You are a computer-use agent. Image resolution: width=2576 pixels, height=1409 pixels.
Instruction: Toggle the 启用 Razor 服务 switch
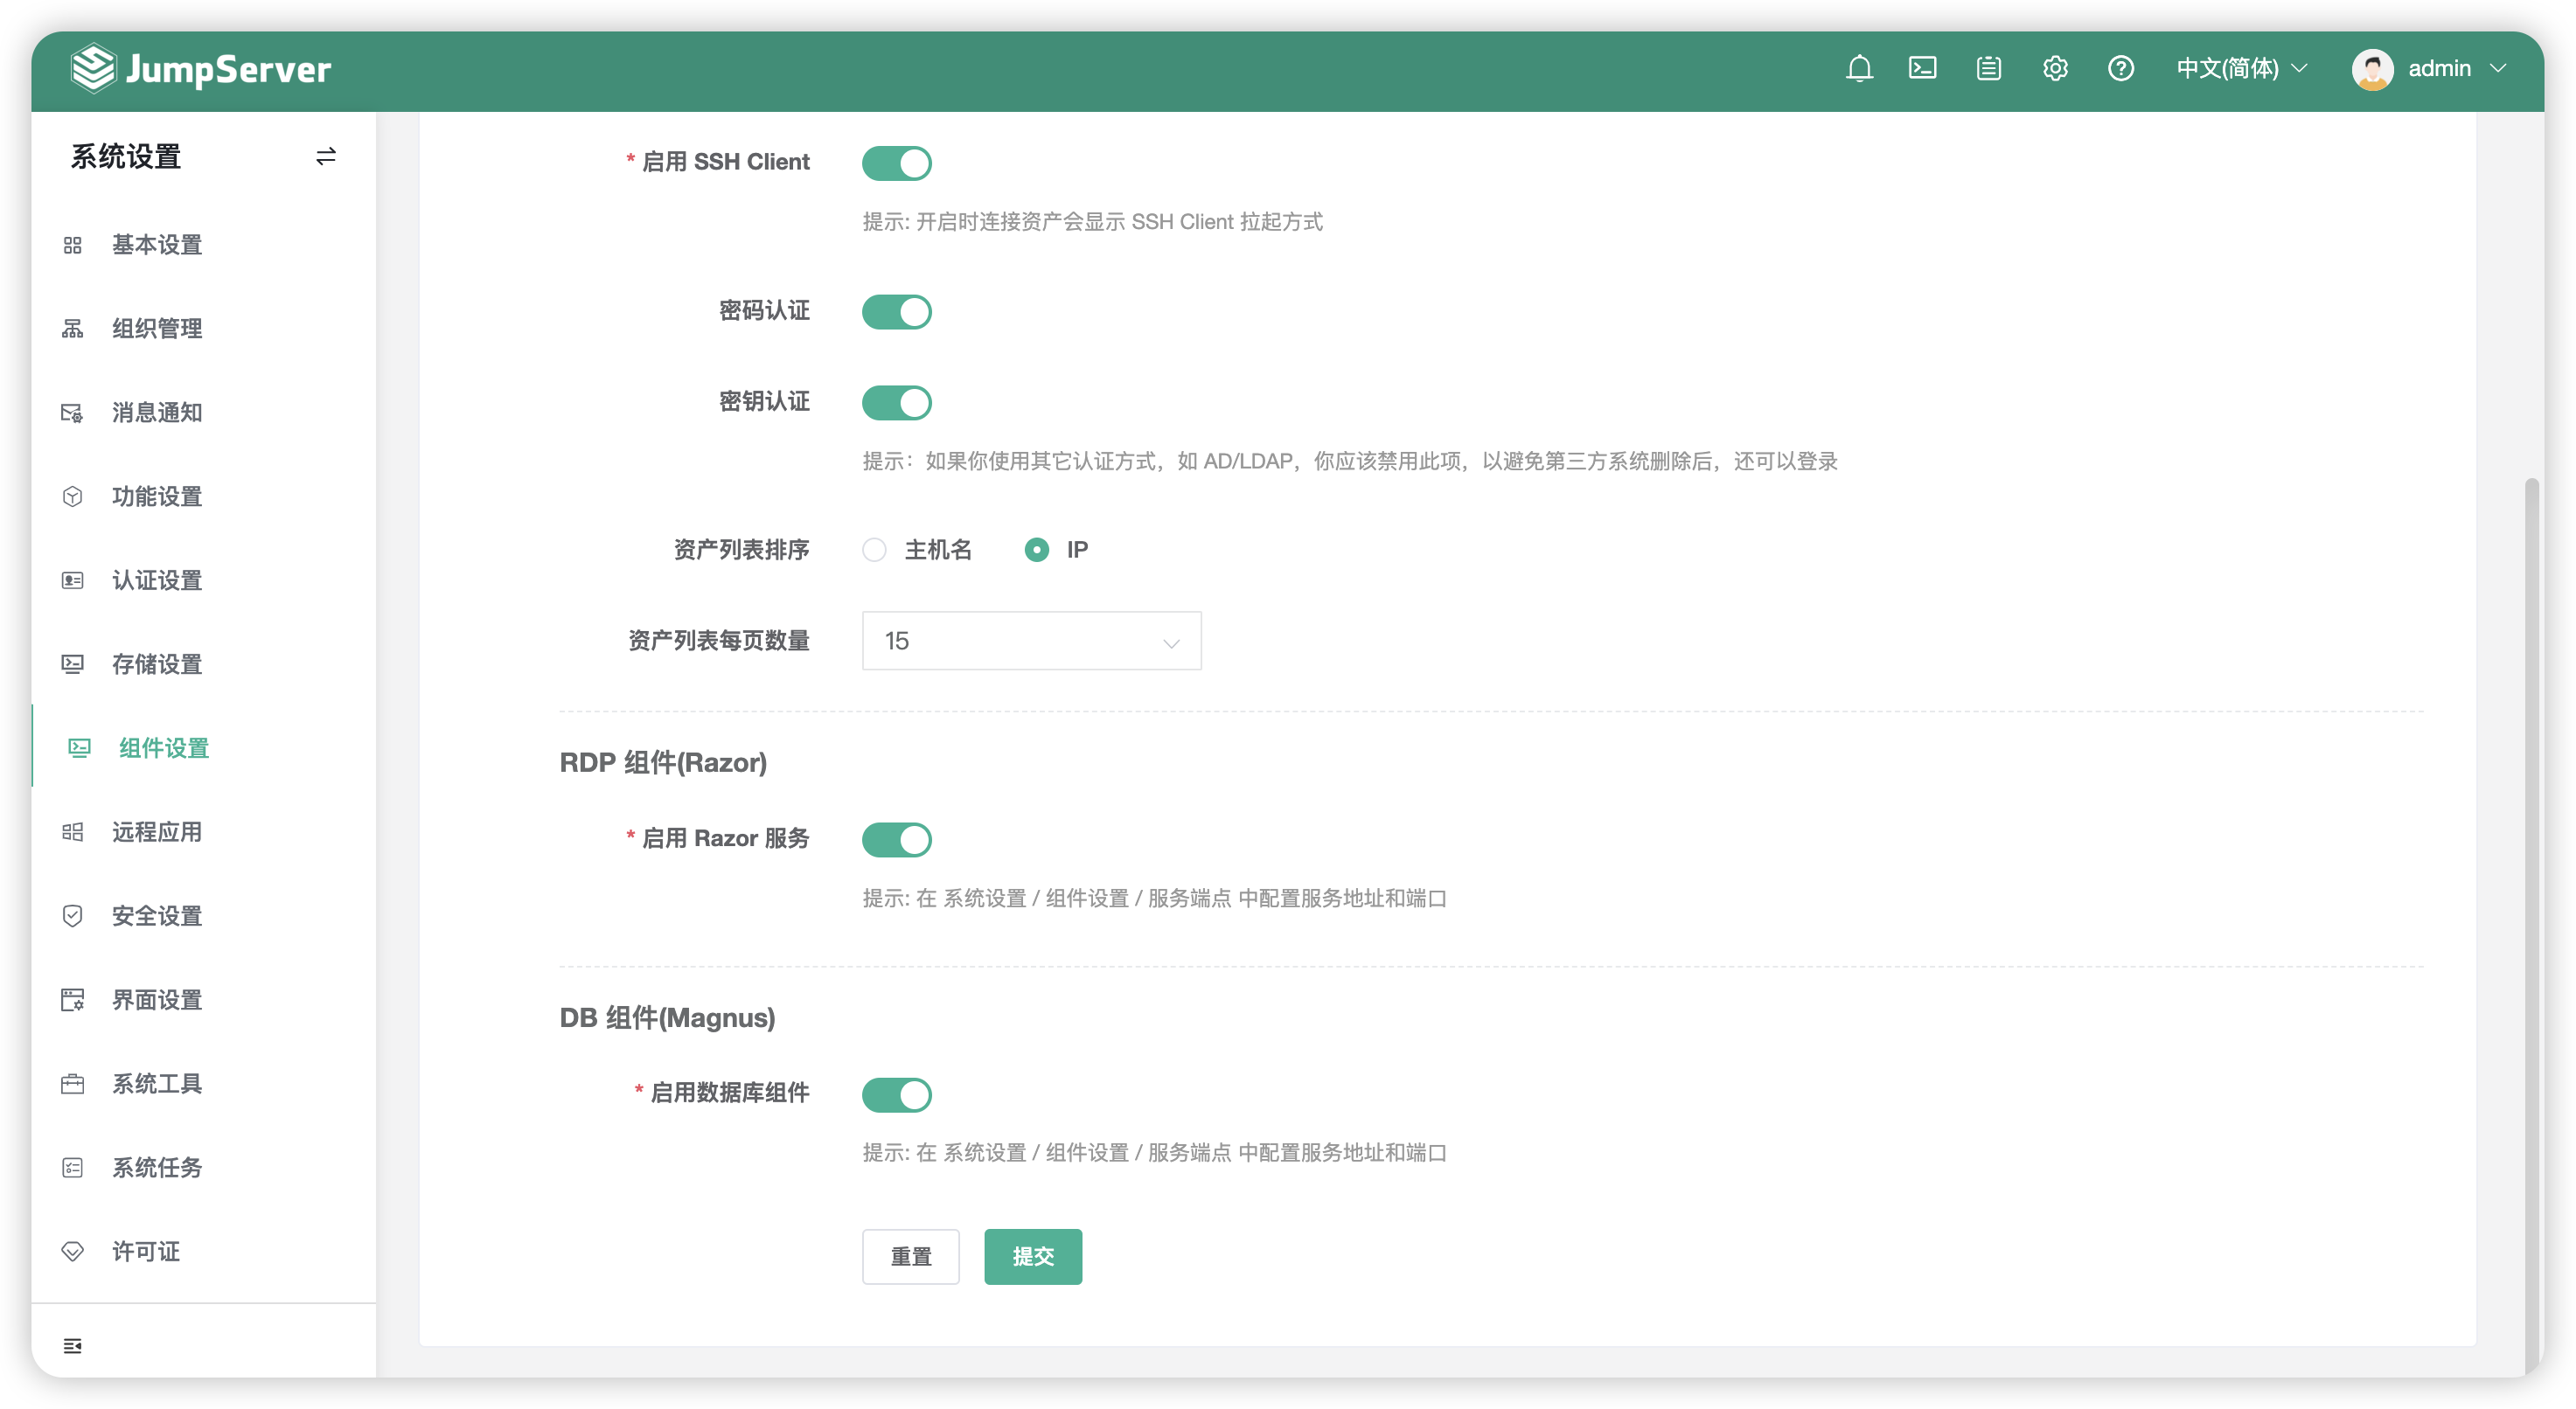(x=896, y=839)
